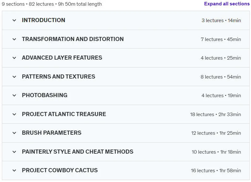Viewport: 251px width, 182px height.
Task: Click 10 lectures 1hr 18min text
Action: click(x=216, y=152)
